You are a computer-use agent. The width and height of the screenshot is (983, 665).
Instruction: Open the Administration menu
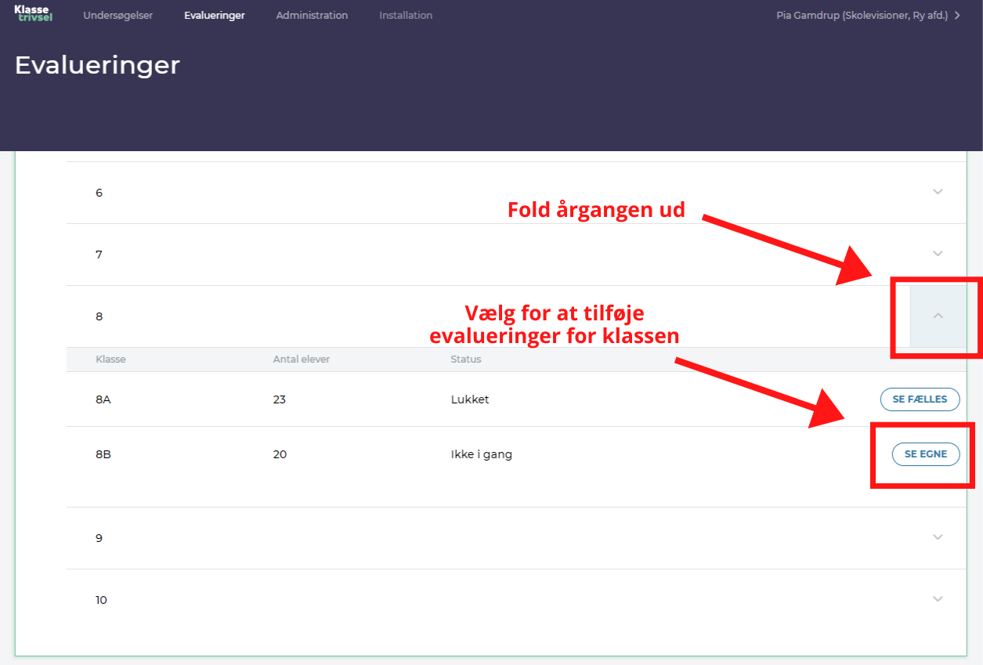[x=312, y=15]
